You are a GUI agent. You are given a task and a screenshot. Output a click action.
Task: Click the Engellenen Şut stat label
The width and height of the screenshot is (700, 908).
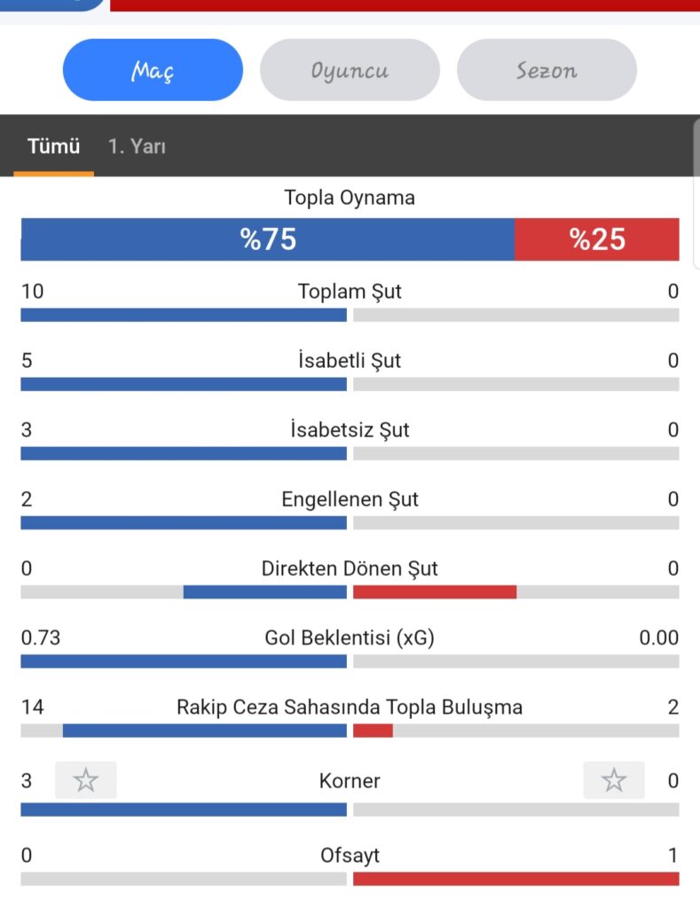[x=350, y=499]
